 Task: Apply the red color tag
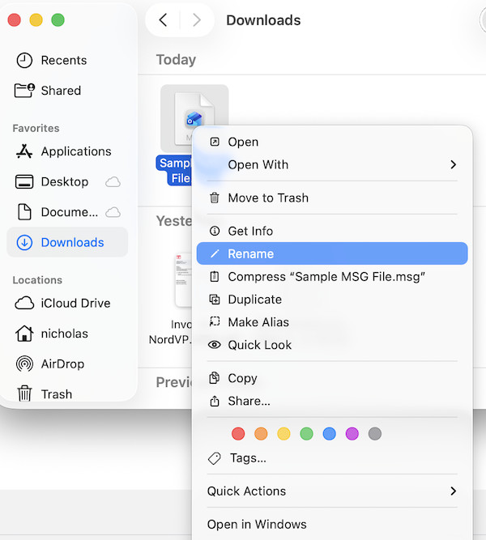click(238, 434)
